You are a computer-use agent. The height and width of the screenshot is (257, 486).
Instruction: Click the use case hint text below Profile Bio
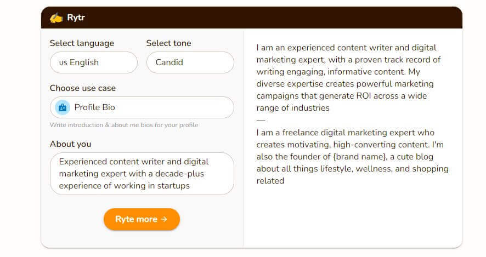(124, 125)
